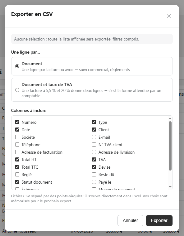
Task: Enable the Téléphone column
Action: [17, 144]
